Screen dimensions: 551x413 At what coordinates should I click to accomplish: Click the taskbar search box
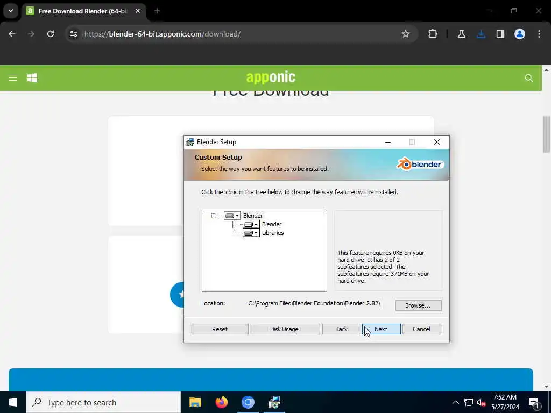pyautogui.click(x=103, y=402)
